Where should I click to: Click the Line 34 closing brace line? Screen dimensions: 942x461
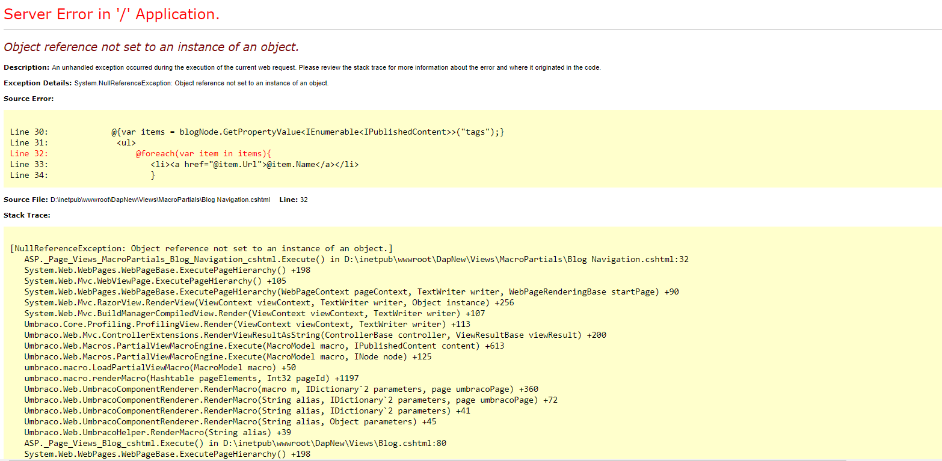point(153,175)
